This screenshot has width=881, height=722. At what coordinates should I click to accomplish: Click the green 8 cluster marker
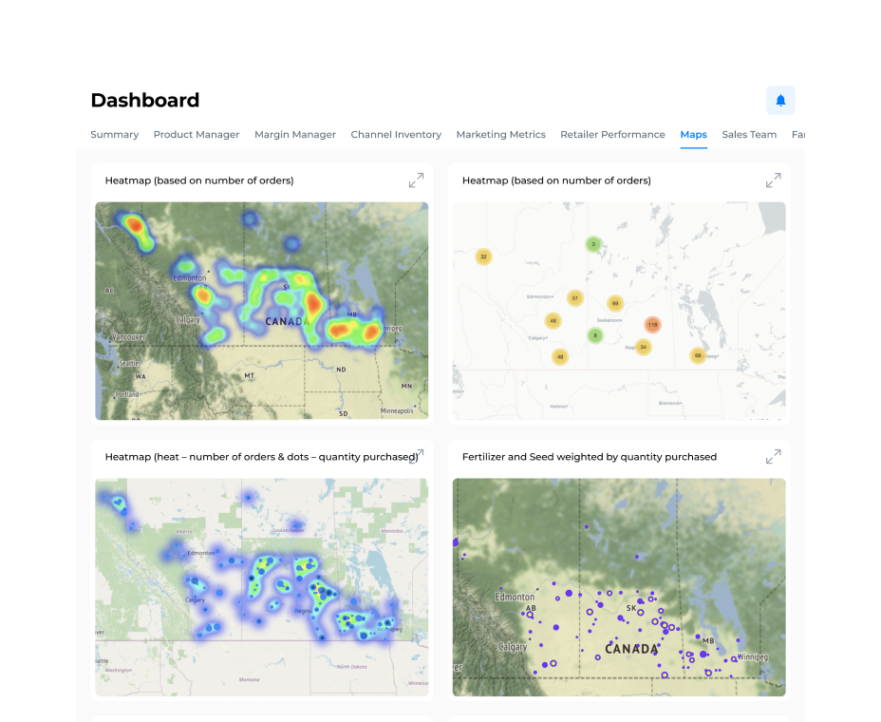point(595,335)
